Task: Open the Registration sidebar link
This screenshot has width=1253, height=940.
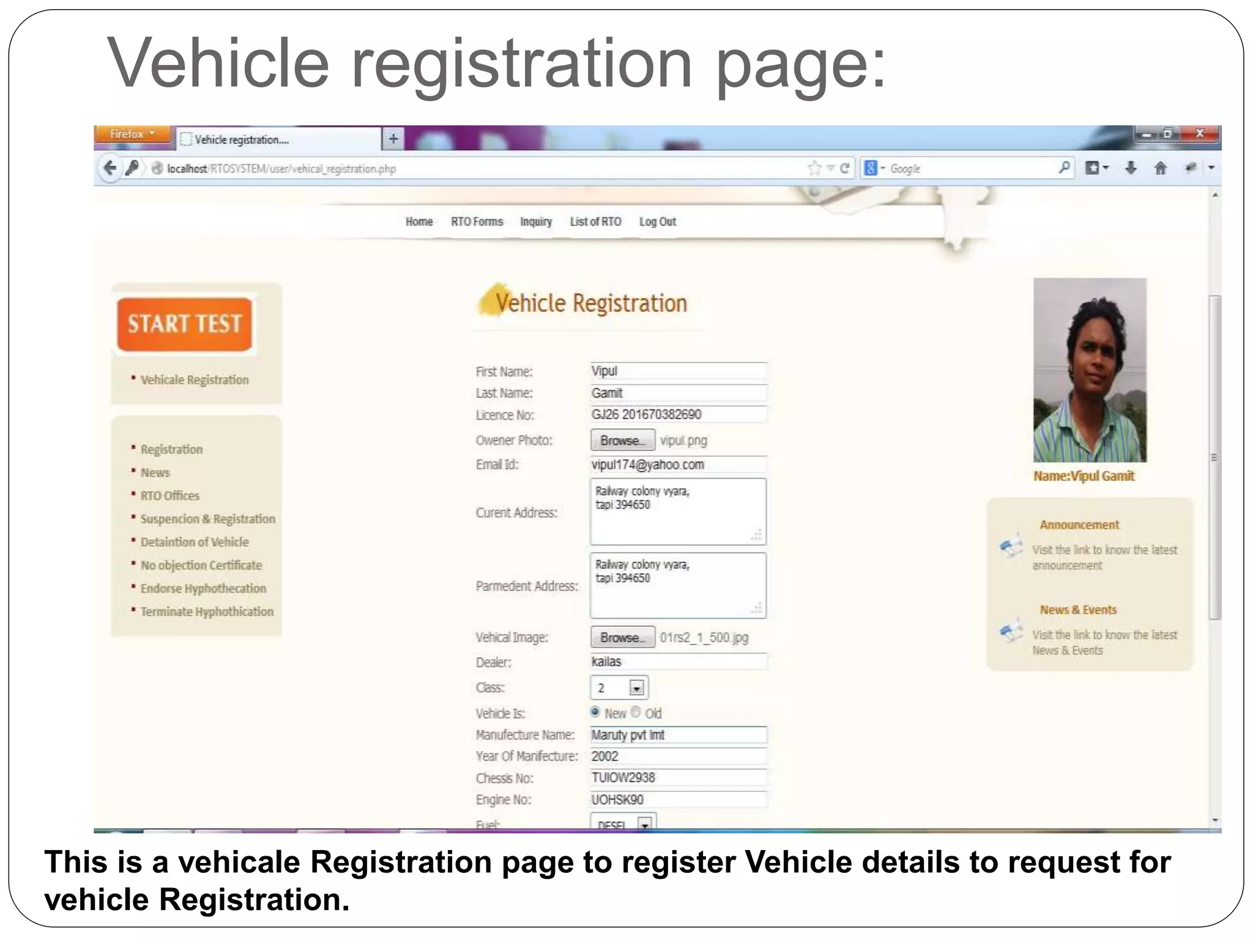Action: pyautogui.click(x=171, y=449)
